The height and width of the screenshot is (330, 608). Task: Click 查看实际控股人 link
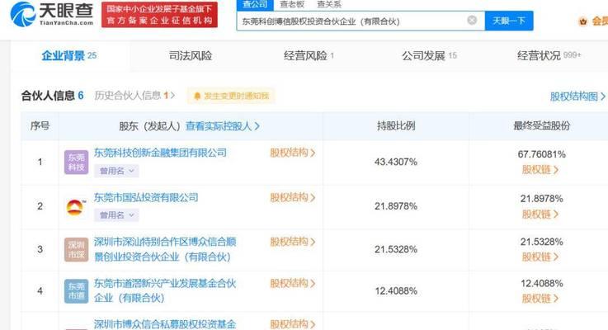[223, 126]
